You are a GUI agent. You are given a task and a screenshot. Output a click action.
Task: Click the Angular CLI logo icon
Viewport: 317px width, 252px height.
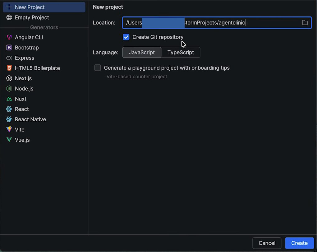[x=9, y=37]
